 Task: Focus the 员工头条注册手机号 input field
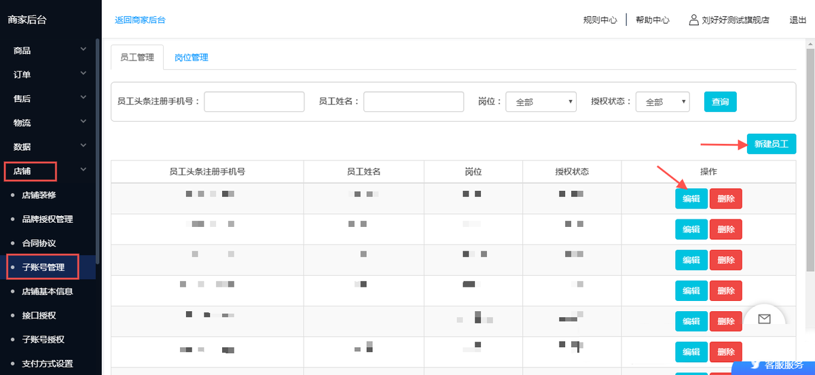[x=254, y=102]
